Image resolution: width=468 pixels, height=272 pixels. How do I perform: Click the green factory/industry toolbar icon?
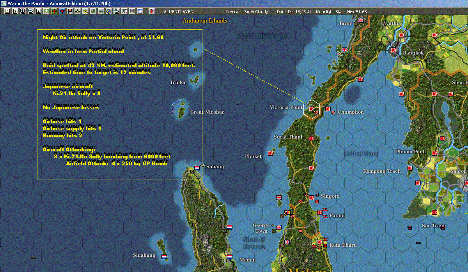(x=93, y=12)
